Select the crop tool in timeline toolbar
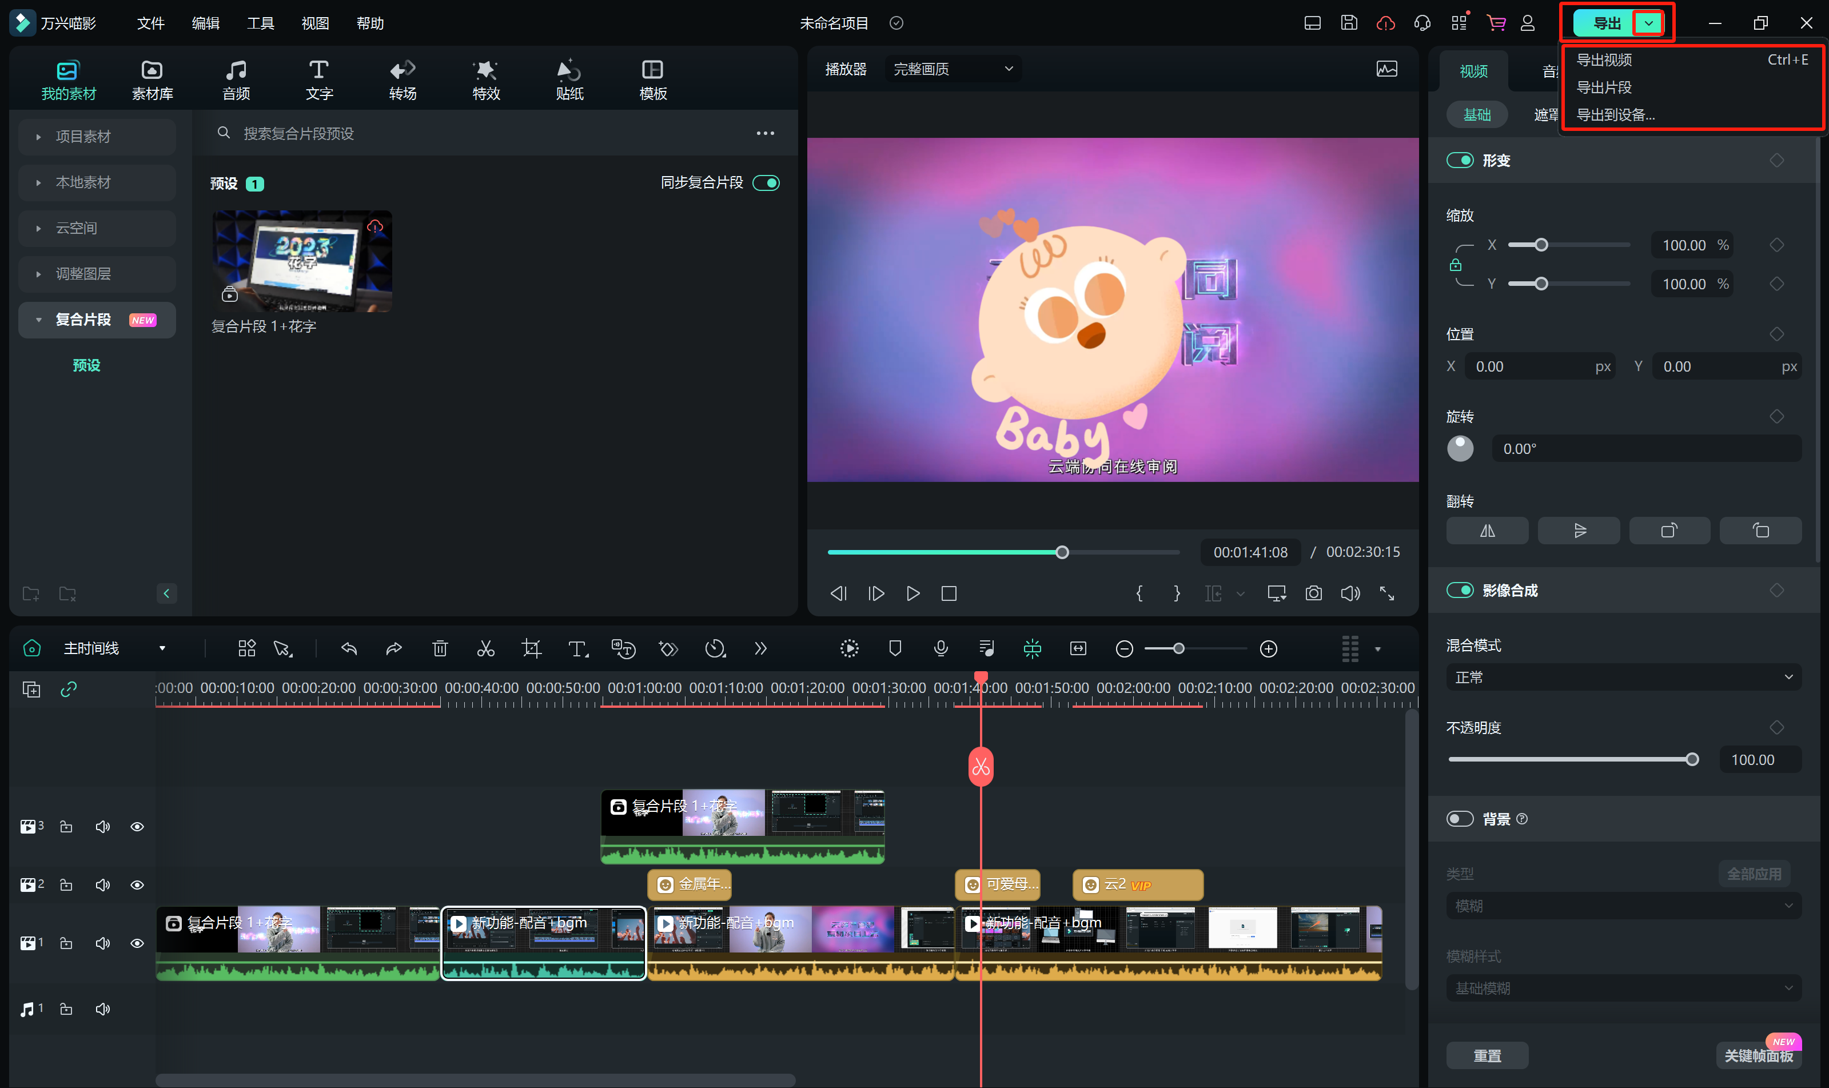 point(532,649)
